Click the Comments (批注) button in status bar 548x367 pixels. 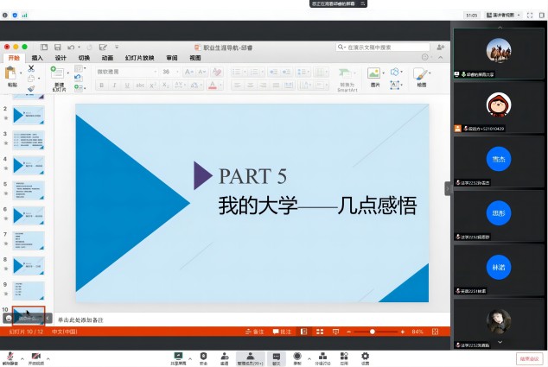click(282, 332)
